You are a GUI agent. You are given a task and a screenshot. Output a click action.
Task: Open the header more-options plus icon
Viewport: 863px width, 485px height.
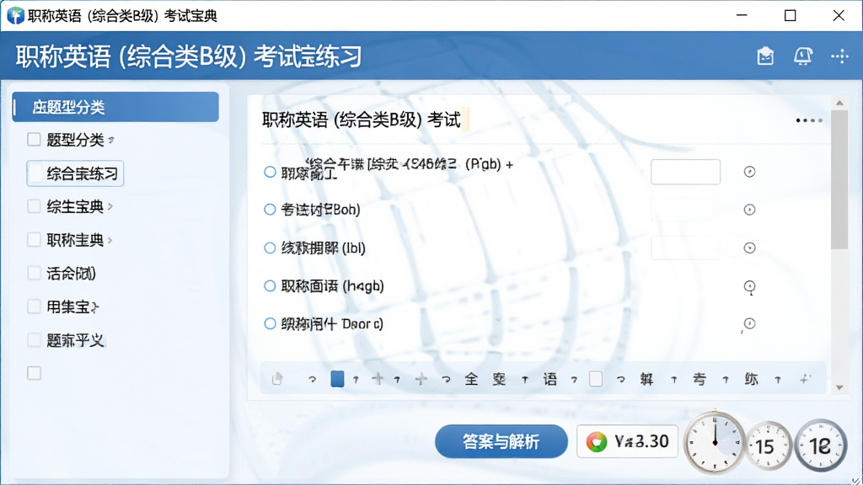[x=840, y=56]
